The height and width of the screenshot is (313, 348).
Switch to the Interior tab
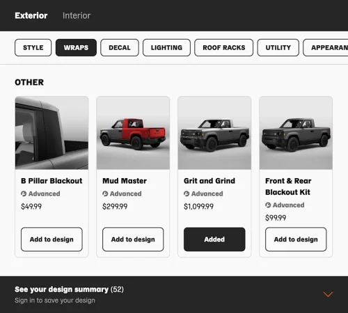click(77, 15)
